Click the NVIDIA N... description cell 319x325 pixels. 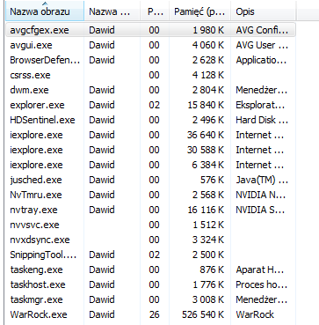click(x=261, y=195)
